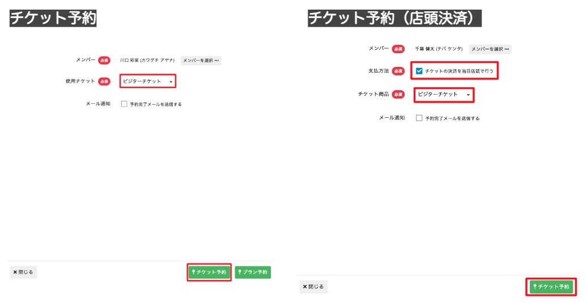Click the チケット予約（店頭決済） heading
The height and width of the screenshot is (302, 587).
[x=394, y=18]
